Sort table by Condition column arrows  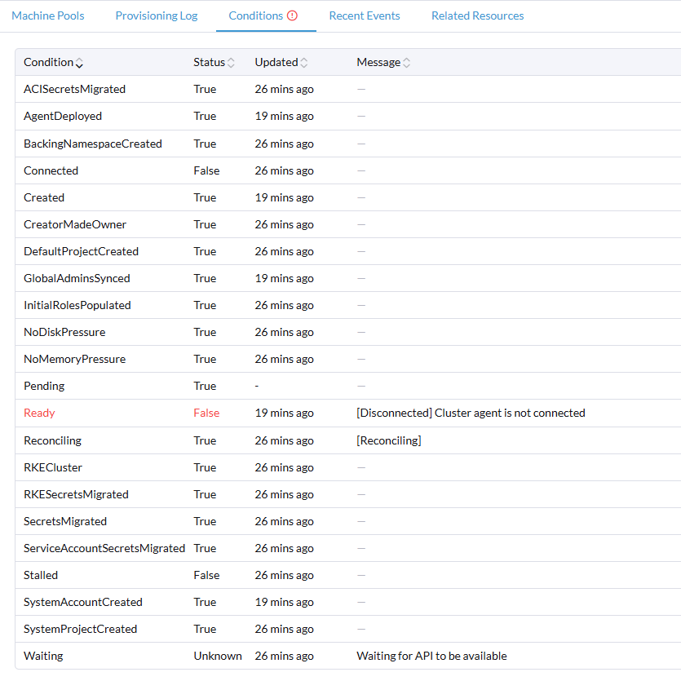point(79,63)
